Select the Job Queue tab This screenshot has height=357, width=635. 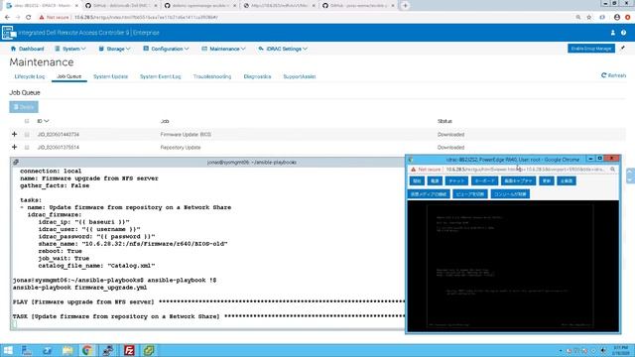(68, 76)
